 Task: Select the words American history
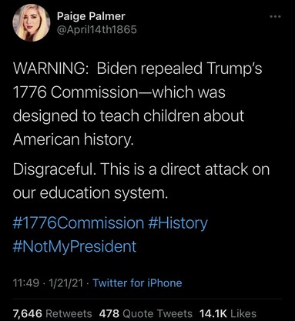(73, 139)
